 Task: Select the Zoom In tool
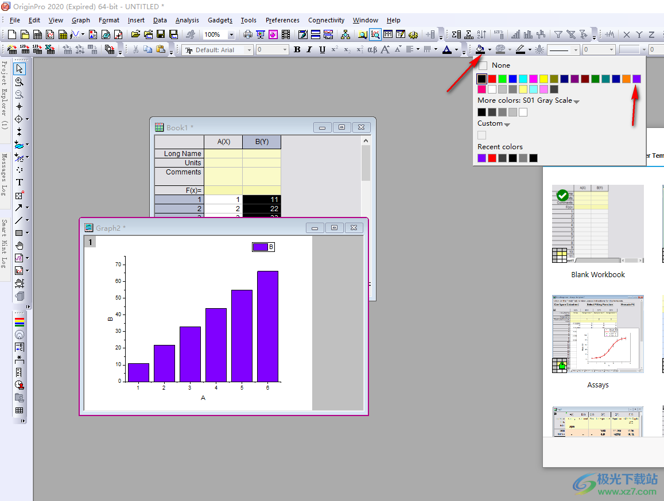tap(19, 81)
